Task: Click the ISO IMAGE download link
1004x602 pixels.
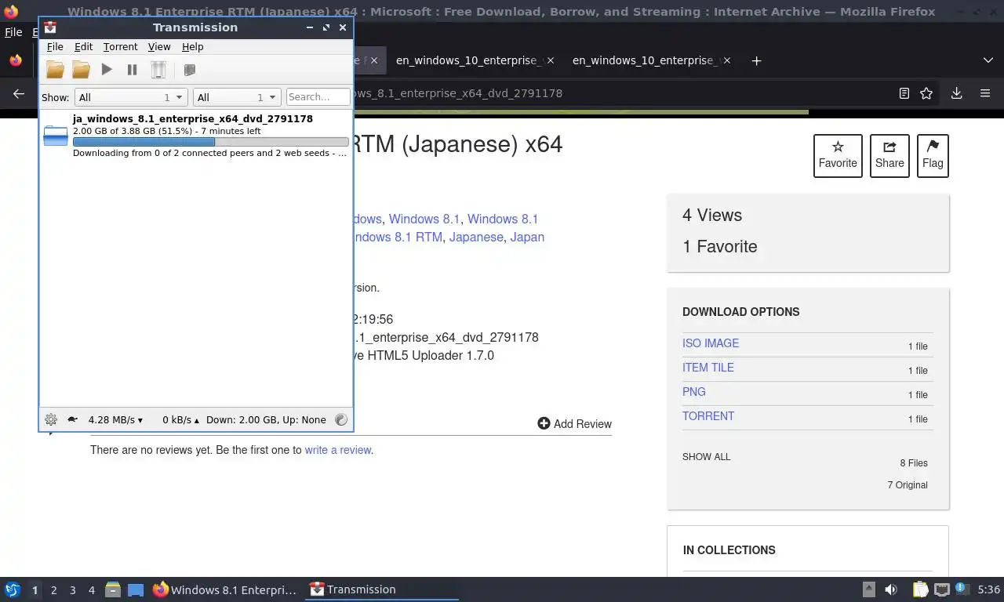Action: click(x=711, y=343)
